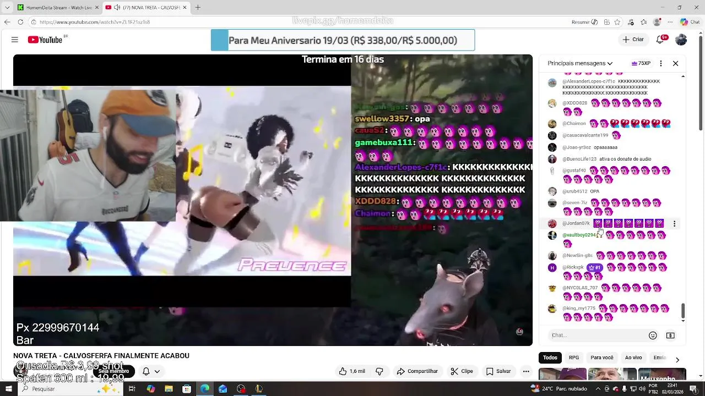Open more actions menu below video

pos(526,371)
